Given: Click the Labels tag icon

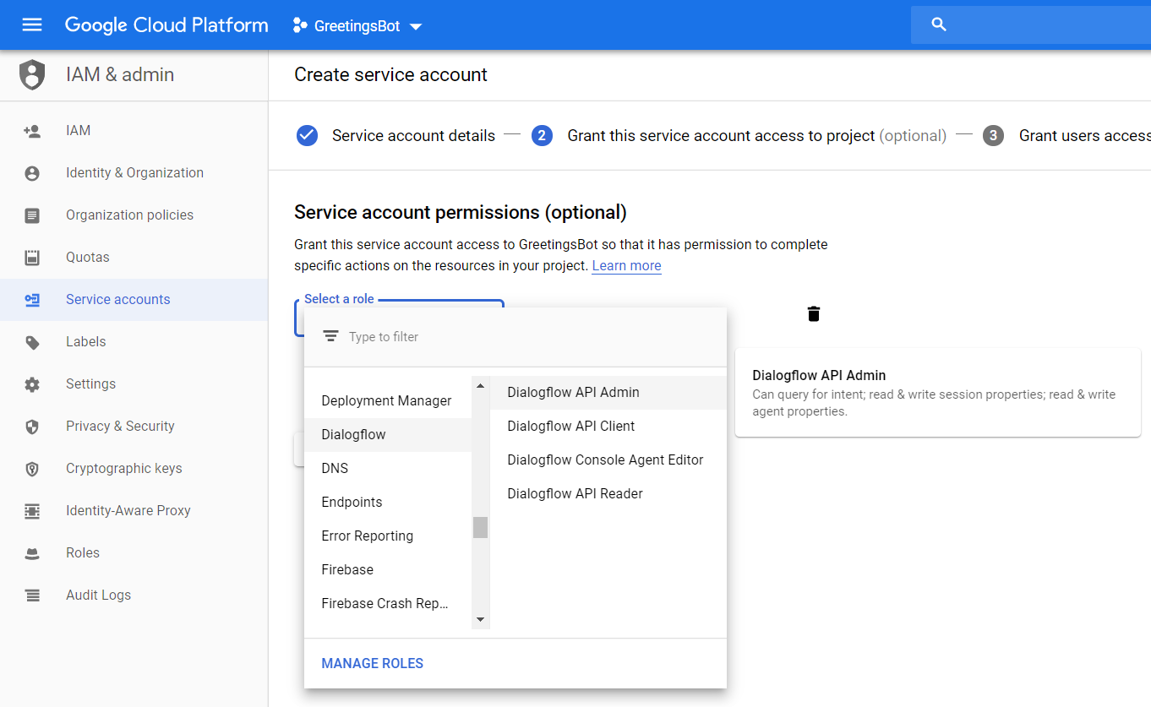Looking at the screenshot, I should [x=32, y=342].
